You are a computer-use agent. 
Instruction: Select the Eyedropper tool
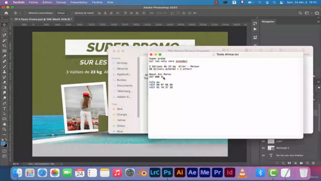coord(5,56)
